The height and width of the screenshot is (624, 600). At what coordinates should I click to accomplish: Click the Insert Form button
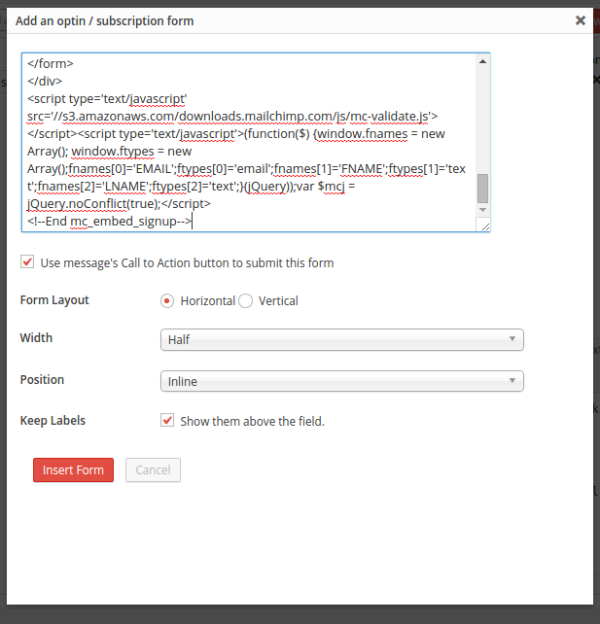(73, 470)
